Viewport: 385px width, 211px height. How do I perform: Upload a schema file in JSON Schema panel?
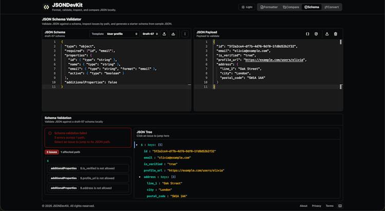click(164, 34)
